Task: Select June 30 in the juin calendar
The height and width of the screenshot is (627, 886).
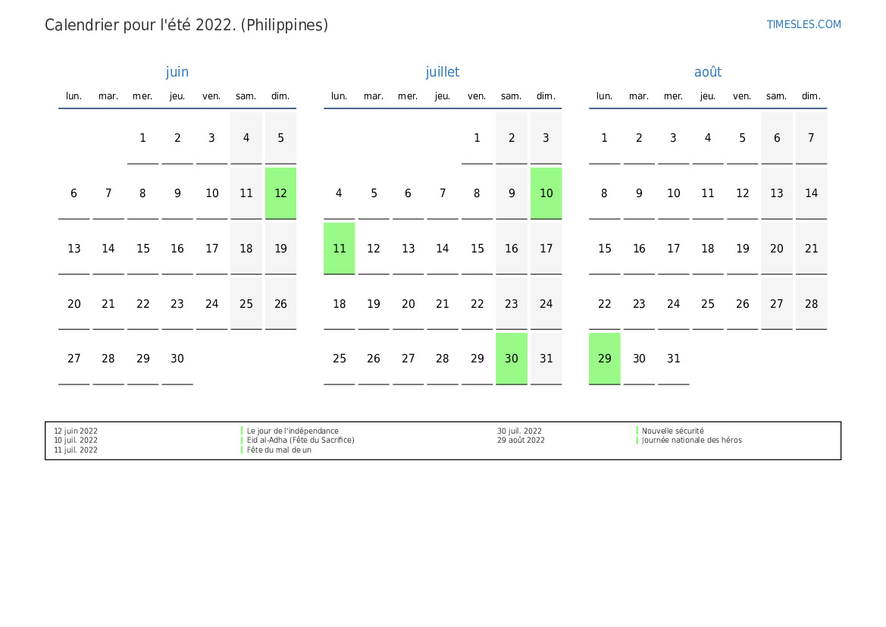Action: click(x=177, y=359)
